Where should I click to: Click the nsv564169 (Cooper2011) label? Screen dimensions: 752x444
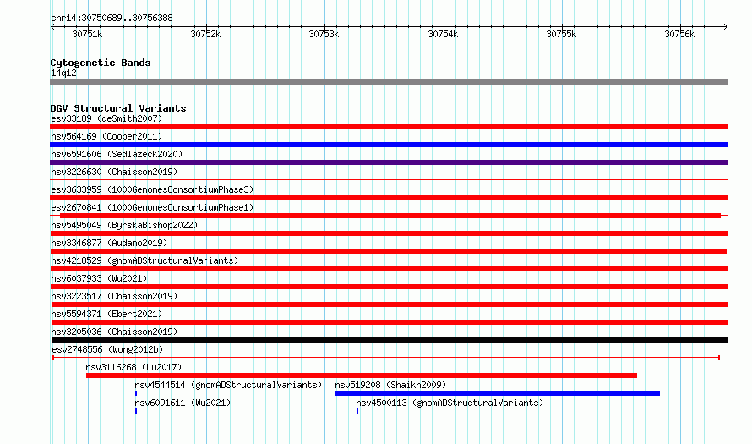[106, 136]
